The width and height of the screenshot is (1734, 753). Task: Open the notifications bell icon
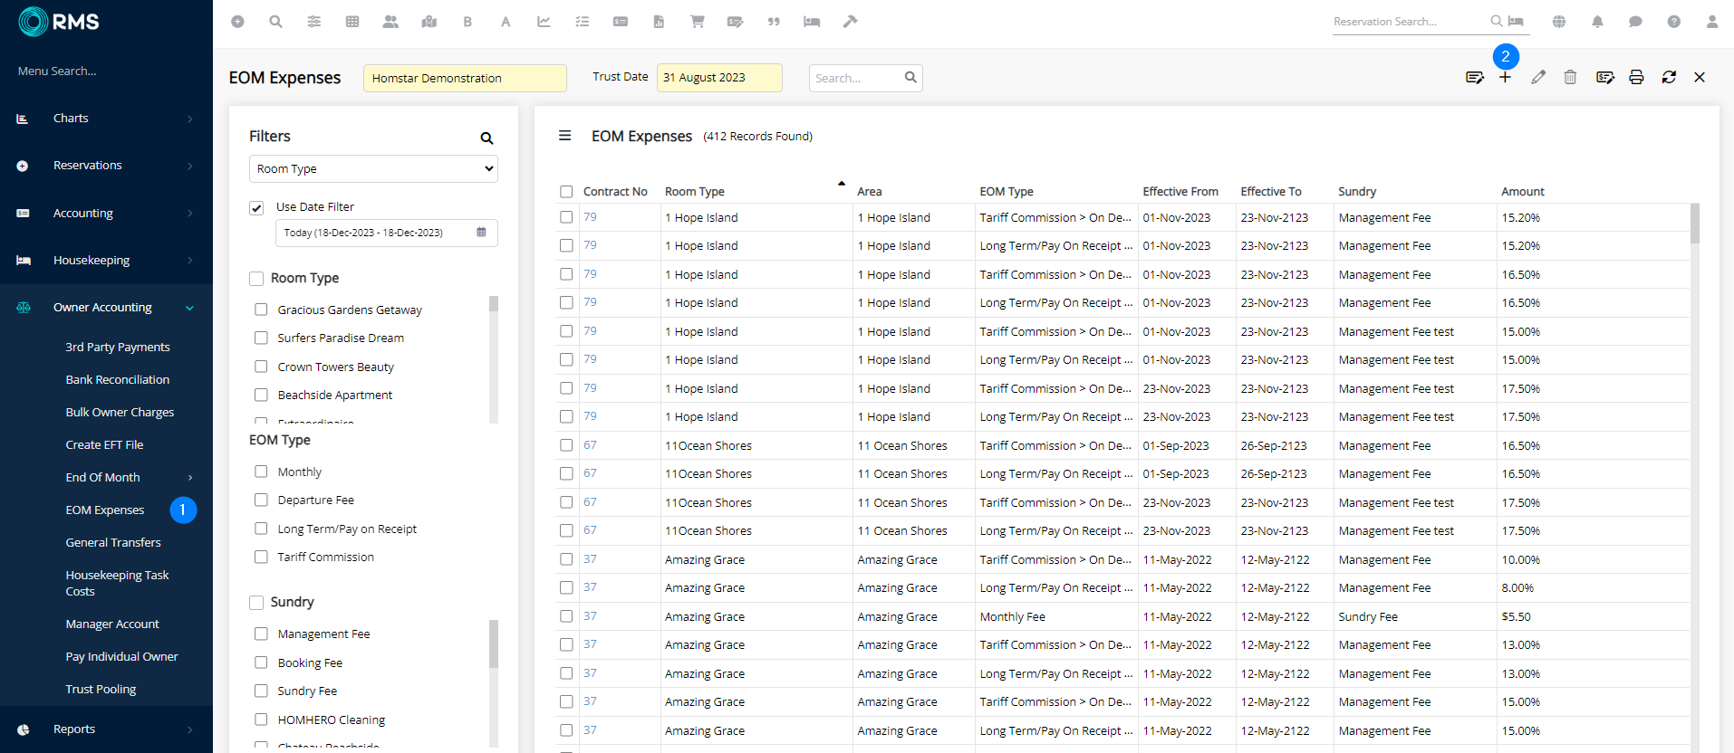click(x=1597, y=22)
